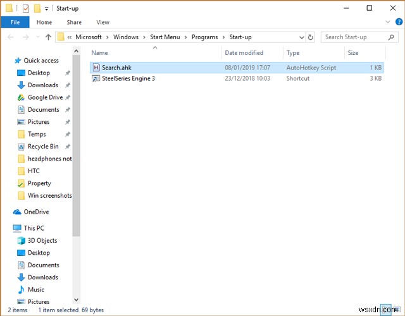Expand the hidden path chevron before Microsoft
This screenshot has height=316, width=405.
pos(69,37)
